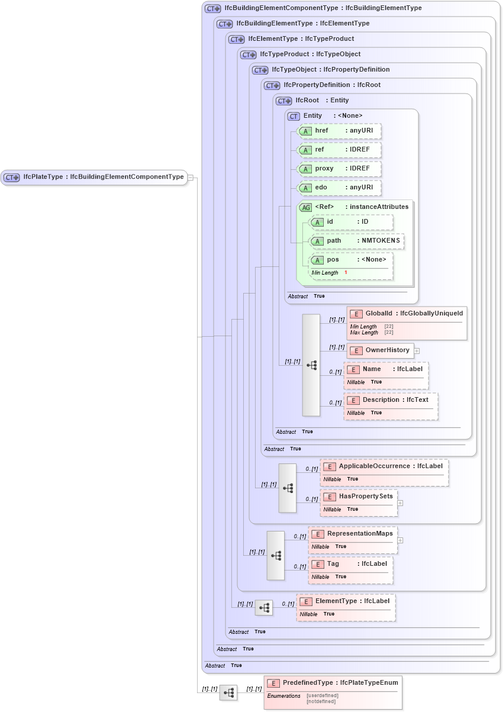Click the A icon beside the href attribute
The image size is (503, 712).
[x=306, y=131]
